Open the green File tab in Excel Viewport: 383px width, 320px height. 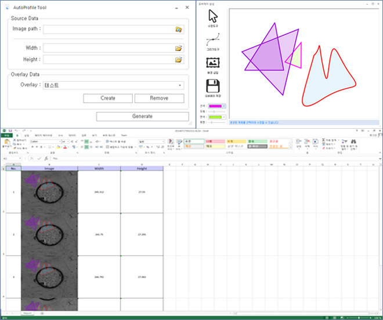(x=6, y=135)
